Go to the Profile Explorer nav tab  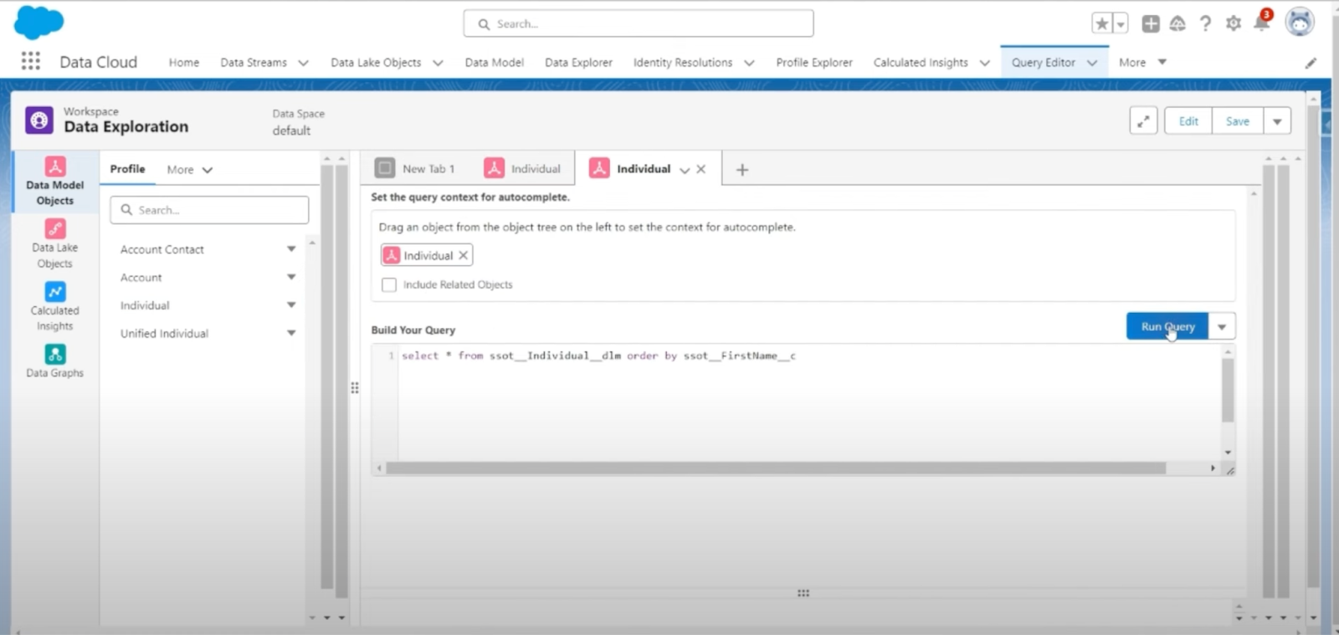pyautogui.click(x=814, y=63)
